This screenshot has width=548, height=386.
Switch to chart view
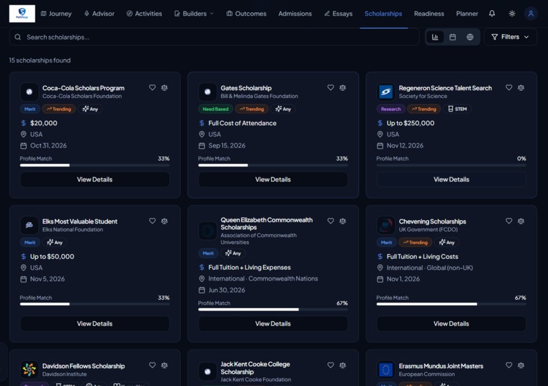coord(434,37)
